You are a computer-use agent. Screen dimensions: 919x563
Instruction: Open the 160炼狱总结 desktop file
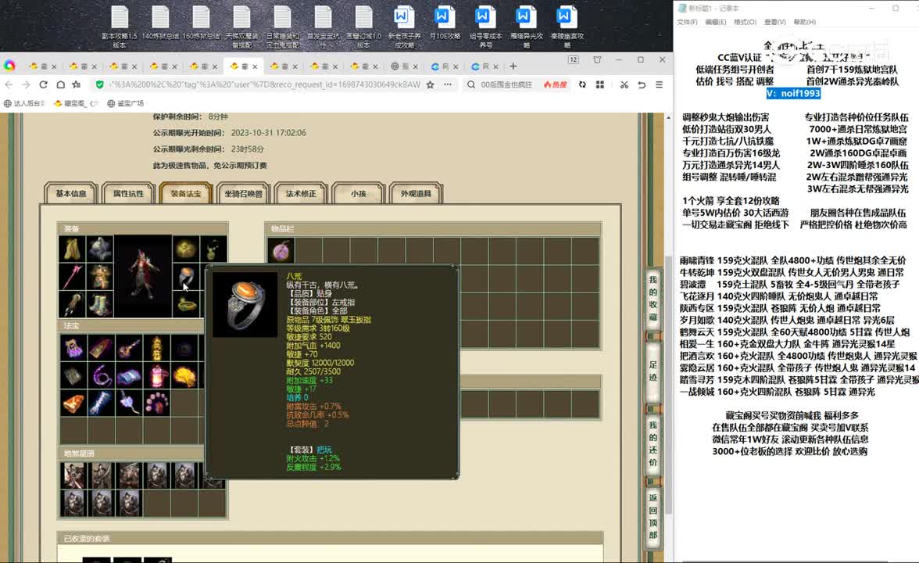tap(201, 23)
